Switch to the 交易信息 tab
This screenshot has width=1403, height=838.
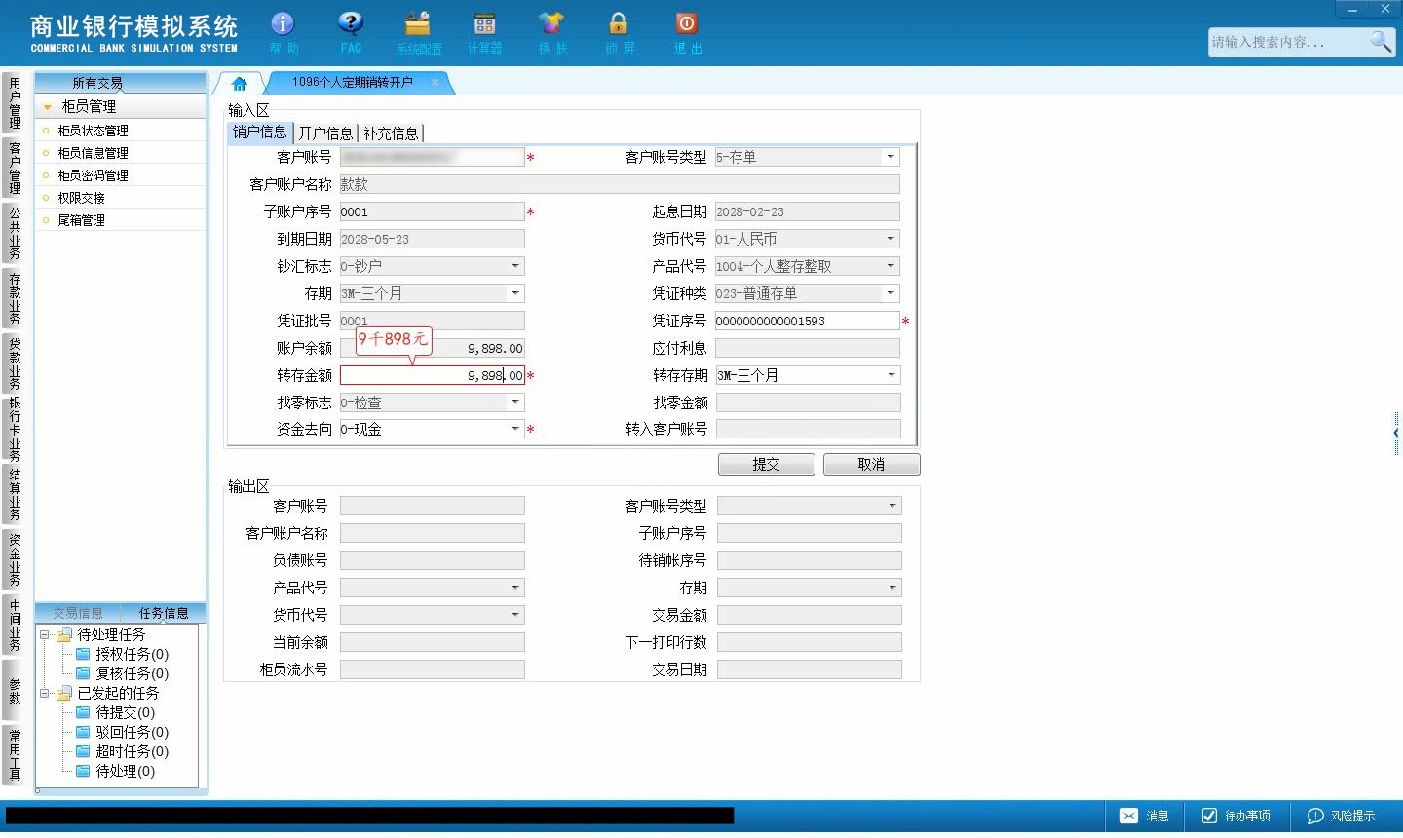(x=78, y=613)
